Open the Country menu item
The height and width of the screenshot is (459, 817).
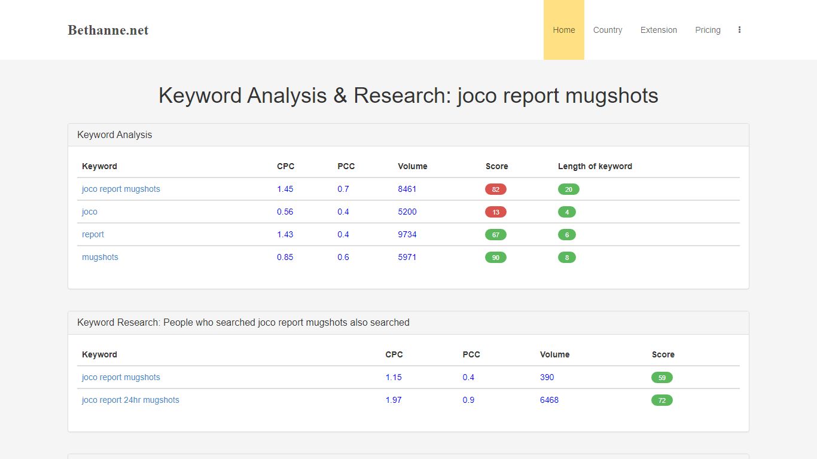[608, 30]
